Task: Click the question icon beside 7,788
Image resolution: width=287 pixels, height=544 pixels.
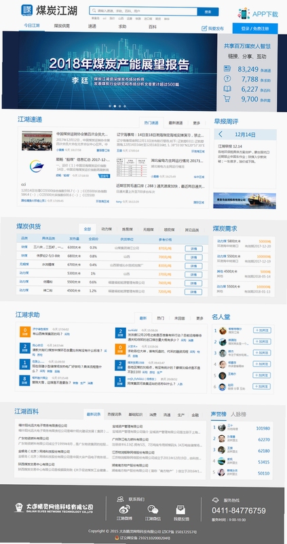Action: tap(227, 79)
